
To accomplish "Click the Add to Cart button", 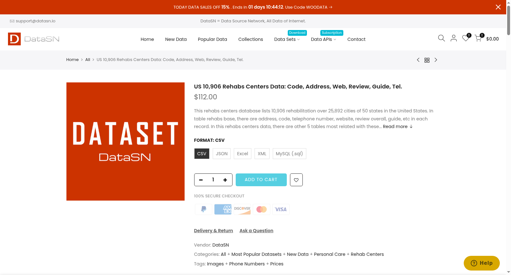I will point(261,180).
